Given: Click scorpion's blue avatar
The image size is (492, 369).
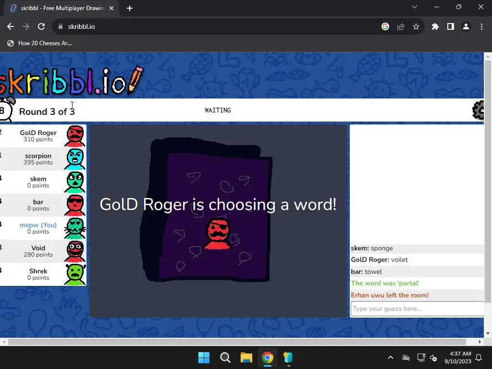Looking at the screenshot, I should pyautogui.click(x=75, y=159).
